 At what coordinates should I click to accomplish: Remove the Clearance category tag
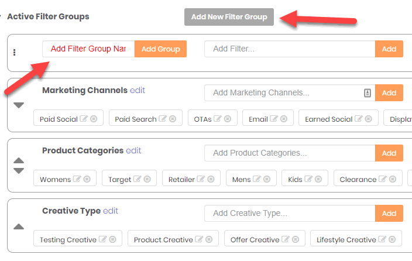pos(393,179)
